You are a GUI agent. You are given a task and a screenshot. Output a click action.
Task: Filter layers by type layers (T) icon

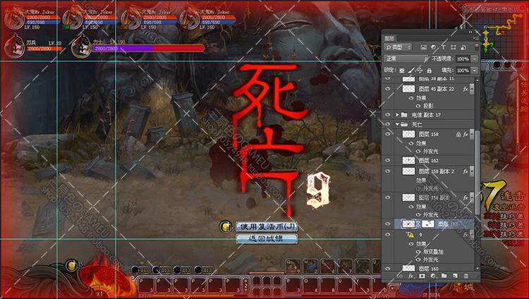(x=444, y=47)
